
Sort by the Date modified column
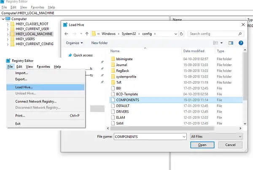[194, 51]
